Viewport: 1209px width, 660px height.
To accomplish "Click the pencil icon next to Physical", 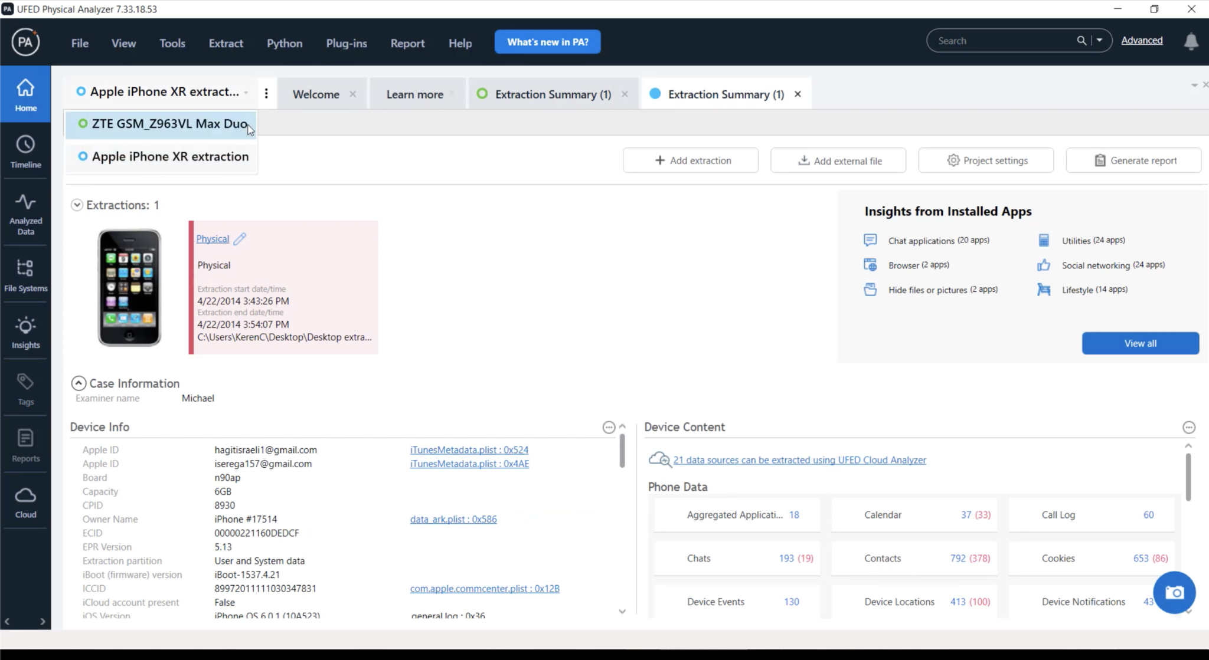I will tap(240, 239).
